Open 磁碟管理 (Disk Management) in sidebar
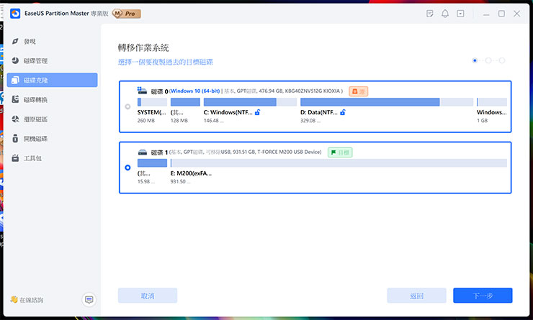This screenshot has width=533, height=320. click(52, 60)
